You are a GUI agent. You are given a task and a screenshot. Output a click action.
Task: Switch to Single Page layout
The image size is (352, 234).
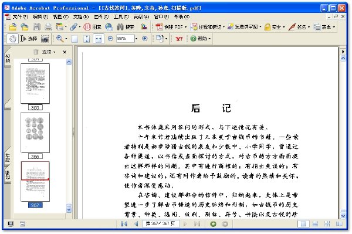click(303, 224)
